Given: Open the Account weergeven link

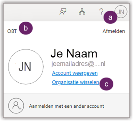Looking at the screenshot, I should pos(75,73).
